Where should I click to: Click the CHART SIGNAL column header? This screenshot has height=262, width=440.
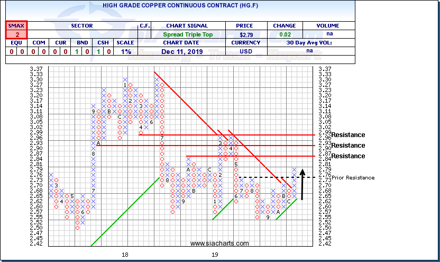[x=187, y=25]
